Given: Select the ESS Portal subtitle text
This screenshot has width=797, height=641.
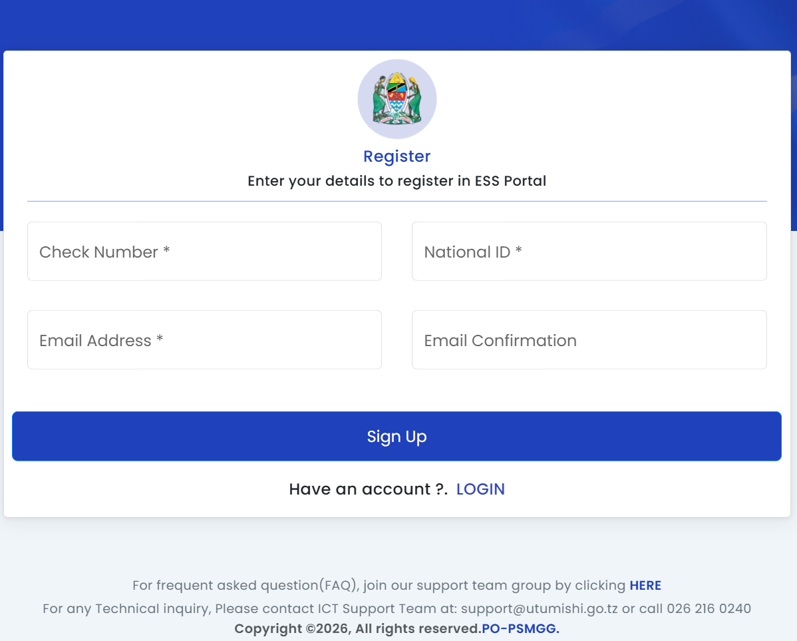Looking at the screenshot, I should (x=397, y=181).
